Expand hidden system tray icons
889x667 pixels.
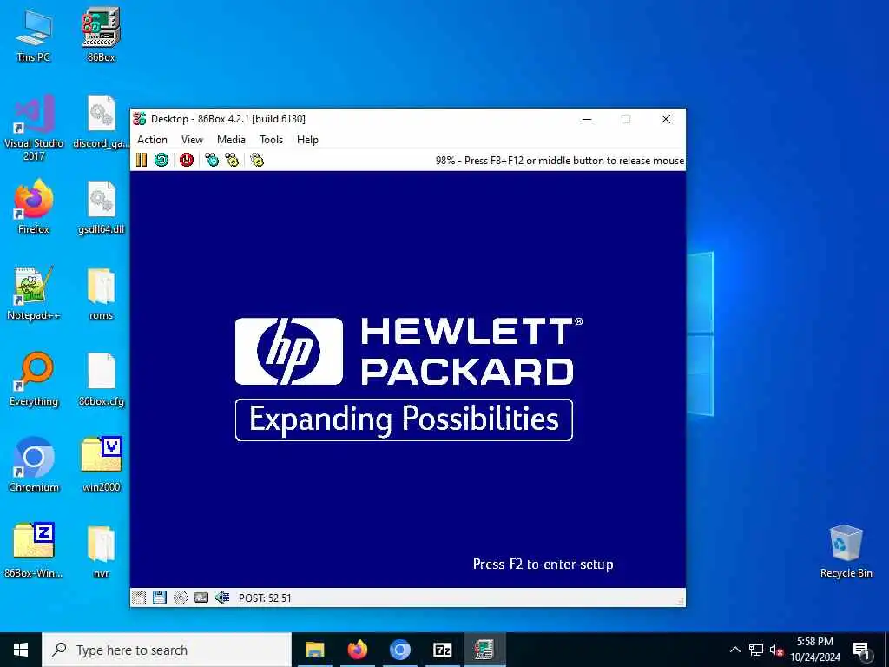pyautogui.click(x=734, y=650)
